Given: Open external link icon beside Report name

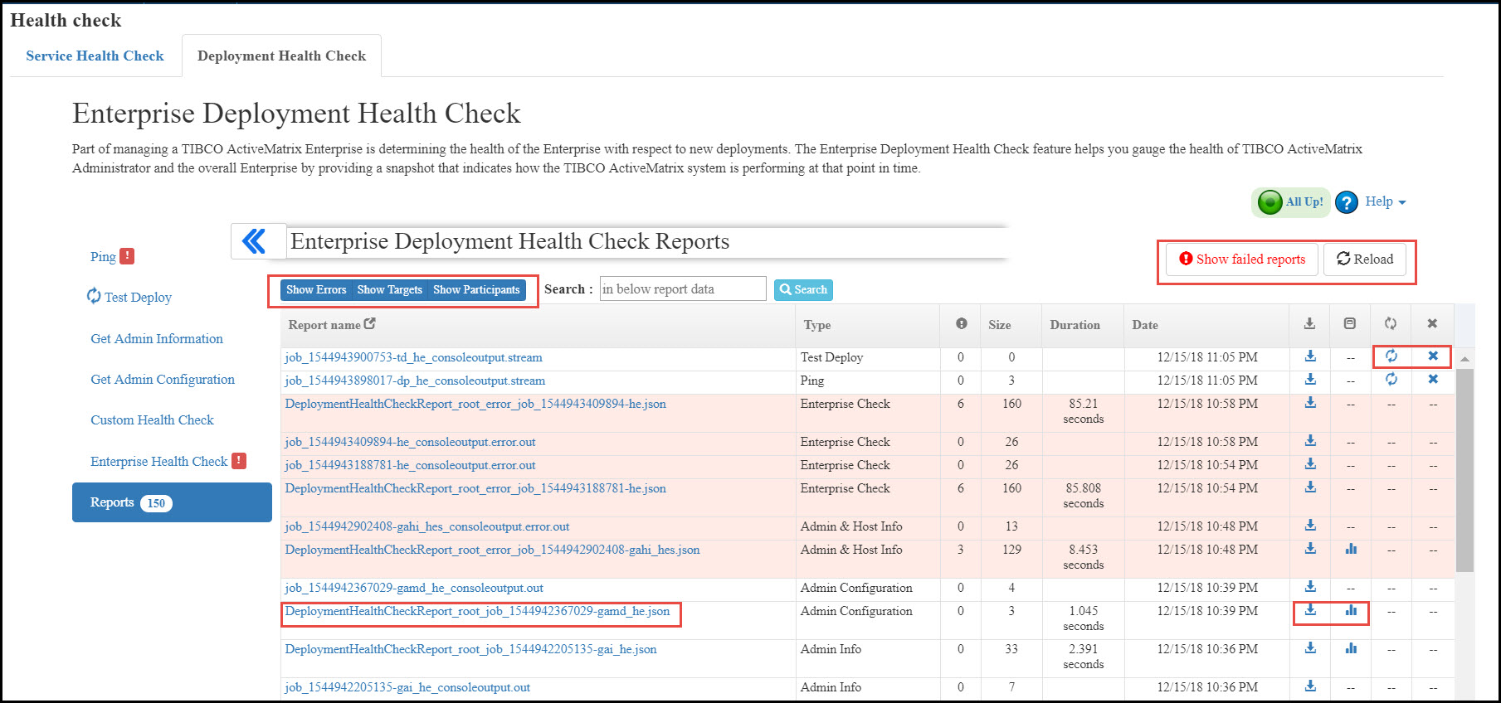Looking at the screenshot, I should 370,324.
